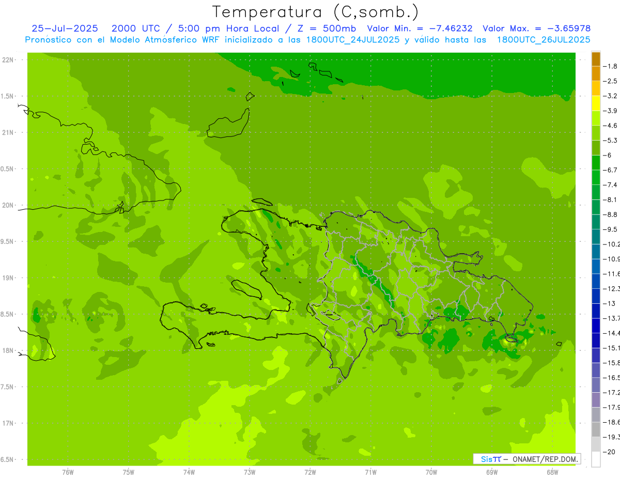Screen dimensions: 620x479
Task: Click the '-2.5' colorbar value label
Action: pyautogui.click(x=610, y=81)
